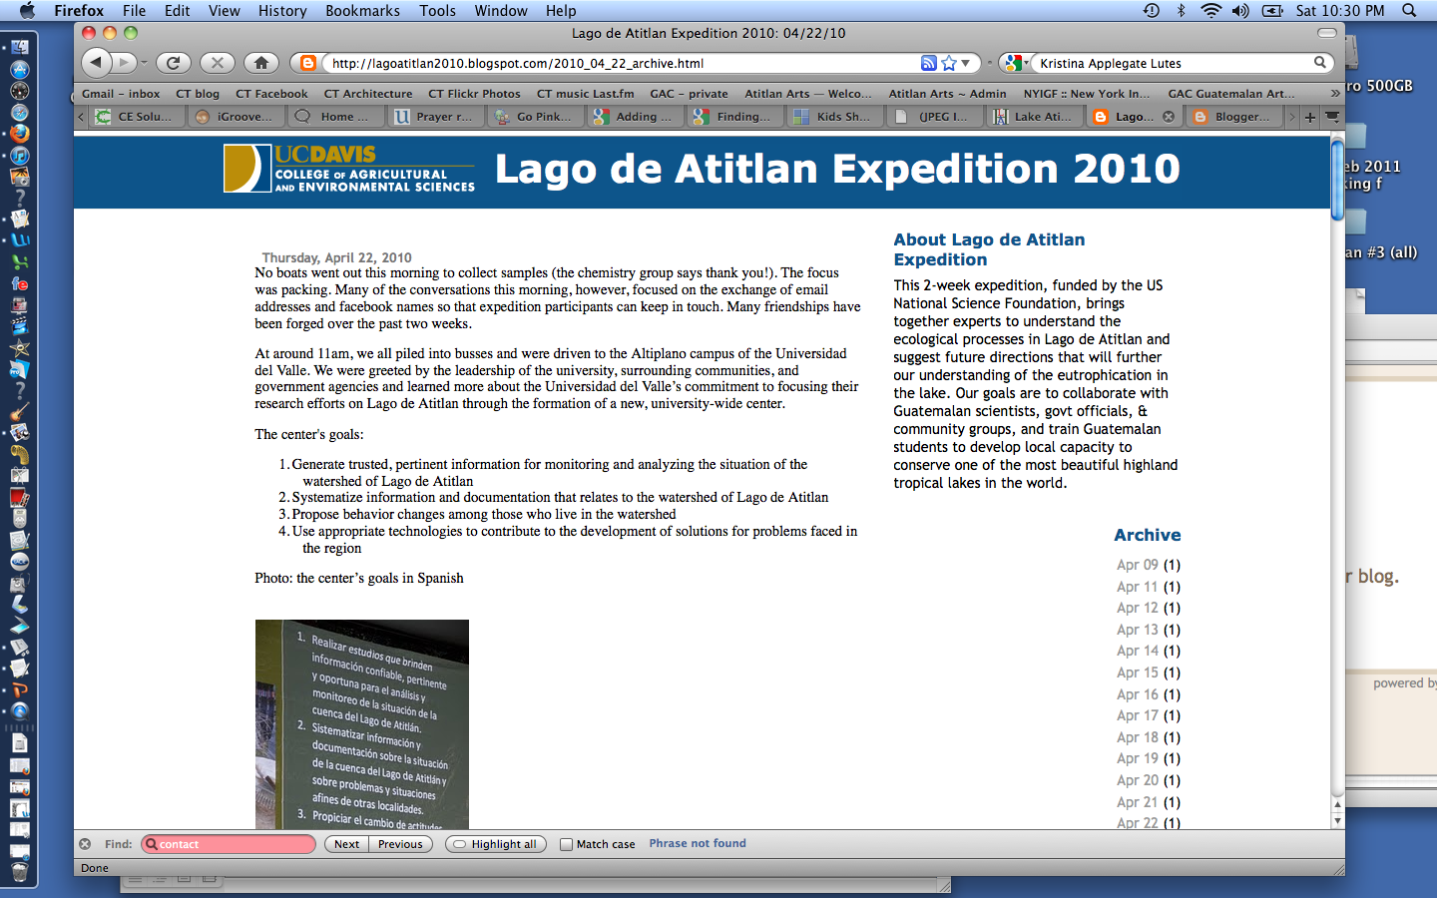The image size is (1437, 898).
Task: Switch to the Go Pink... tab
Action: pyautogui.click(x=536, y=117)
